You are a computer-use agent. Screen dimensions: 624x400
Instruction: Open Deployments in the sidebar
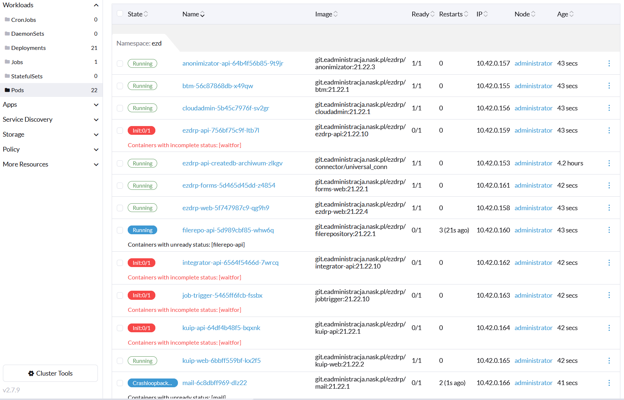click(51, 48)
